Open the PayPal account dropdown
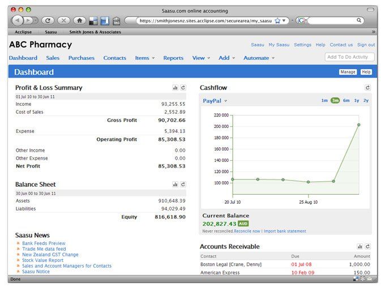Screen dimensions: 385x292 pyautogui.click(x=215, y=101)
